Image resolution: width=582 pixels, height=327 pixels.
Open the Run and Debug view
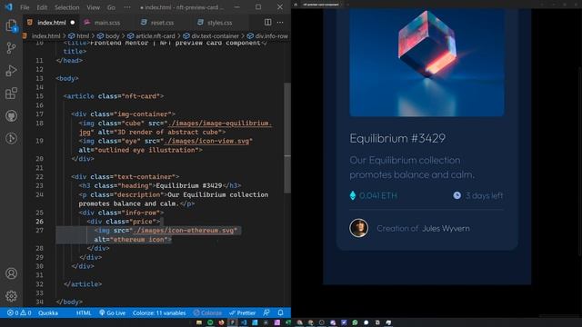coord(11,71)
